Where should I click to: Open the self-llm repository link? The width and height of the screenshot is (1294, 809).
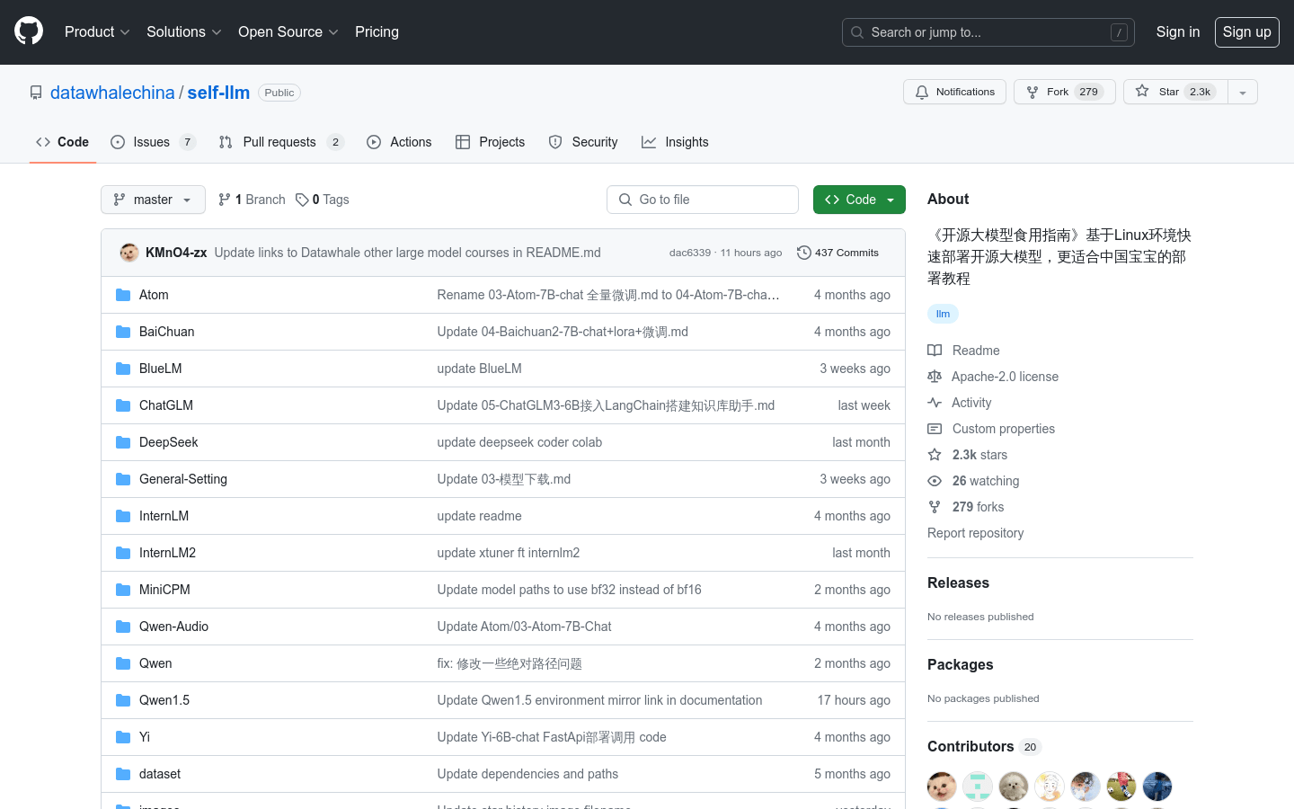point(218,93)
